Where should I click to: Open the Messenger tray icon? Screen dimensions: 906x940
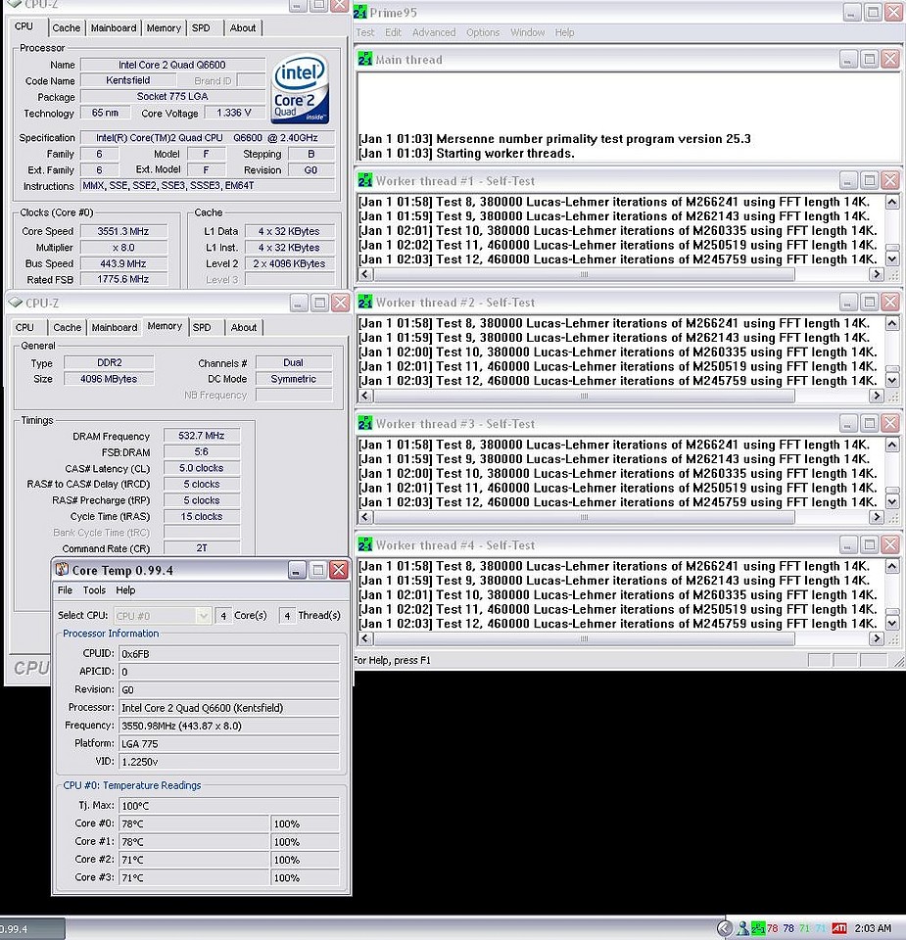[741, 928]
